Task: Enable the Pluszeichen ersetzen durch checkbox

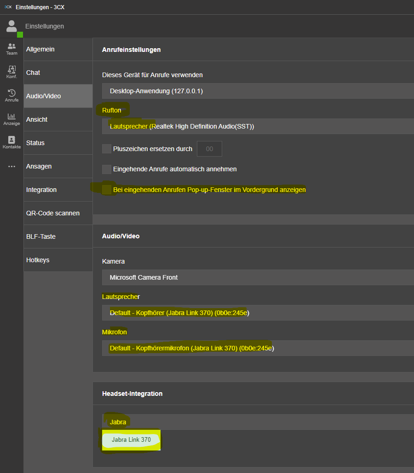Action: (x=107, y=149)
